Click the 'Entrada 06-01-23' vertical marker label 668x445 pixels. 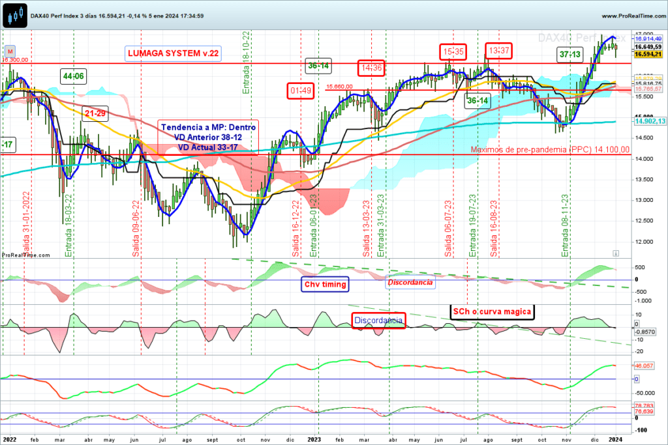314,225
